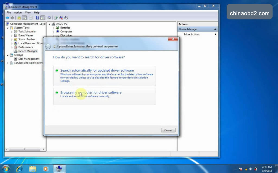This screenshot has width=278, height=173.
Task: Click Cancel in Update Driver Software dialog
Action: [168, 130]
